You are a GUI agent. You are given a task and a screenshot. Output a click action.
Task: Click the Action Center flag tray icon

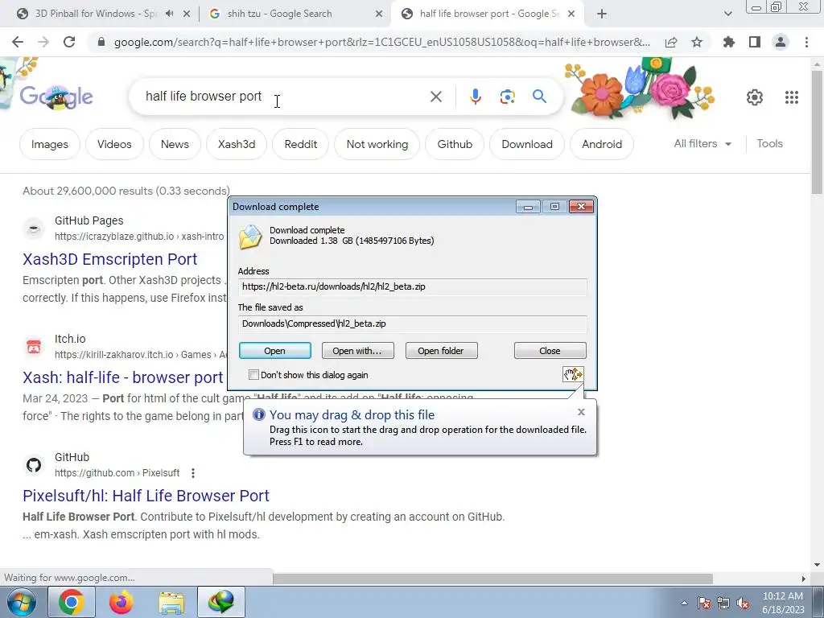(704, 604)
